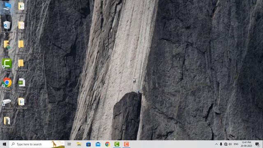Select the wifi problem issue folder
Screen dimensions: 263x148
[21, 66]
